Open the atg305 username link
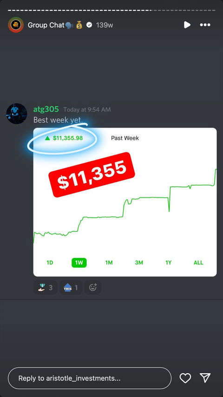 click(x=46, y=109)
